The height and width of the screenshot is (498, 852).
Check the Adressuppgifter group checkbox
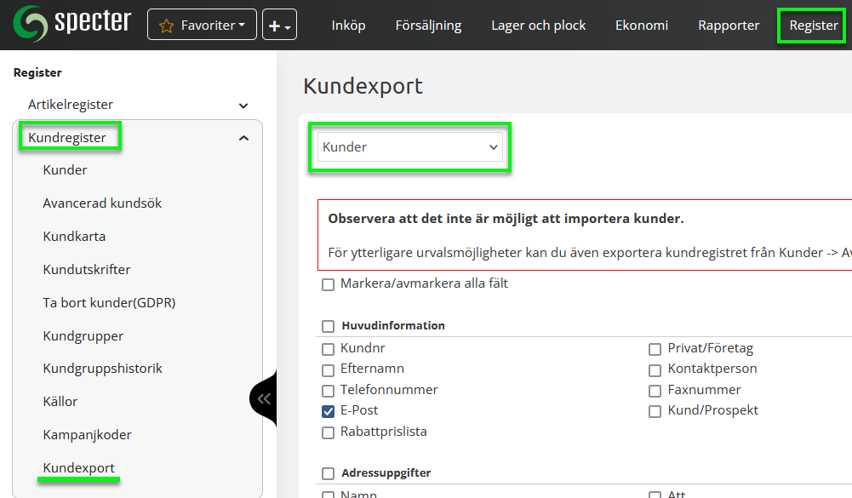click(x=328, y=474)
